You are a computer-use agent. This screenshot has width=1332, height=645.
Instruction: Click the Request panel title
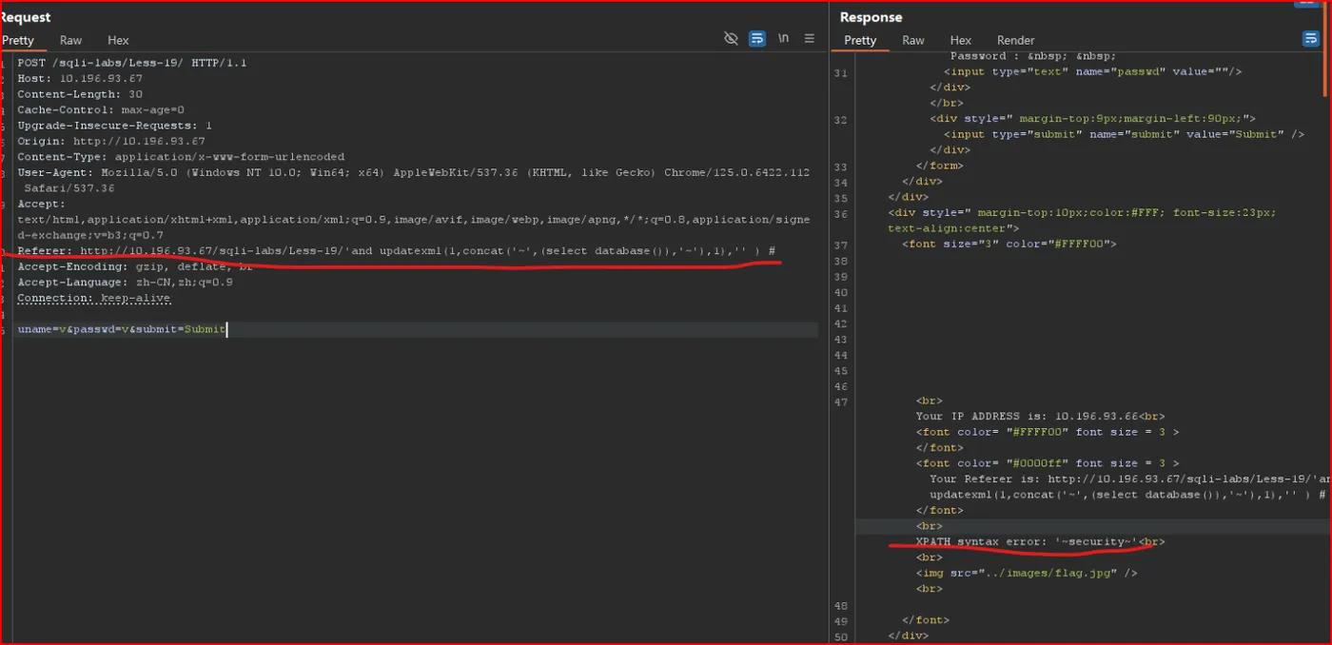26,17
